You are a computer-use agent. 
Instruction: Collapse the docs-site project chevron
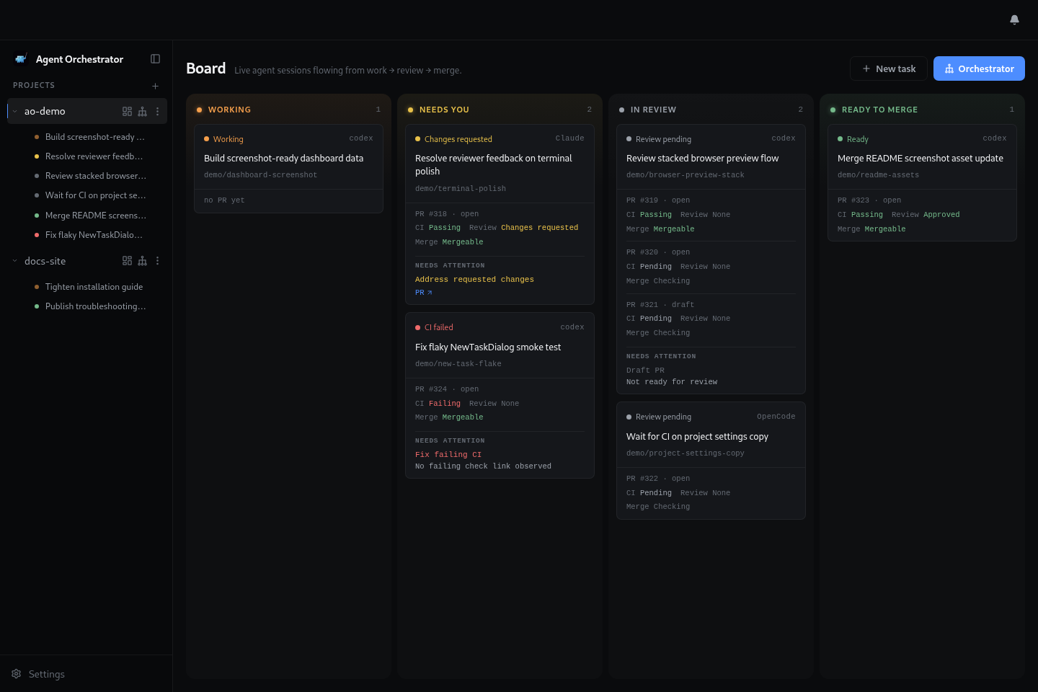(x=14, y=261)
